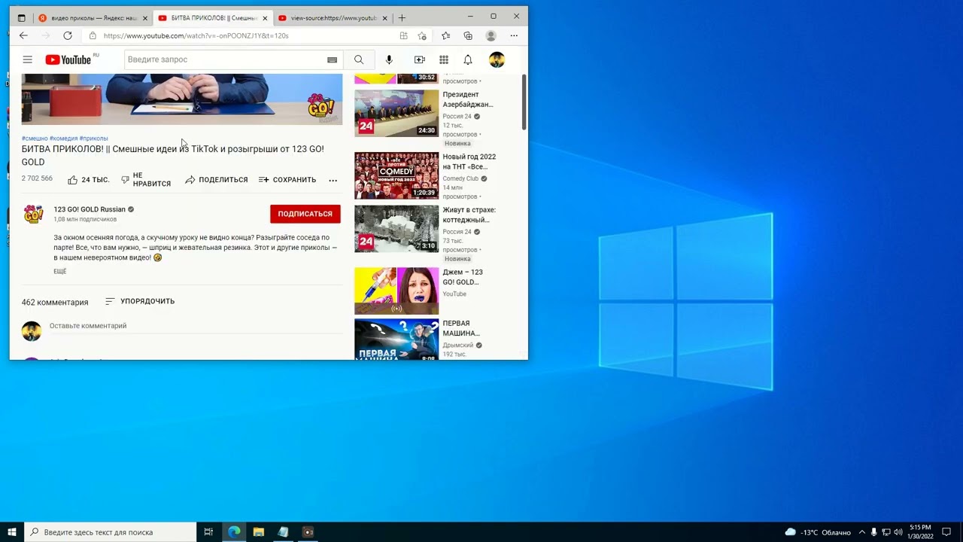Expand description with ЕЩЁ
The width and height of the screenshot is (963, 542).
(59, 271)
